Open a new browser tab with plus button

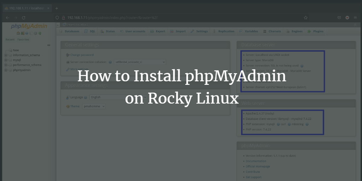pyautogui.click(x=57, y=8)
